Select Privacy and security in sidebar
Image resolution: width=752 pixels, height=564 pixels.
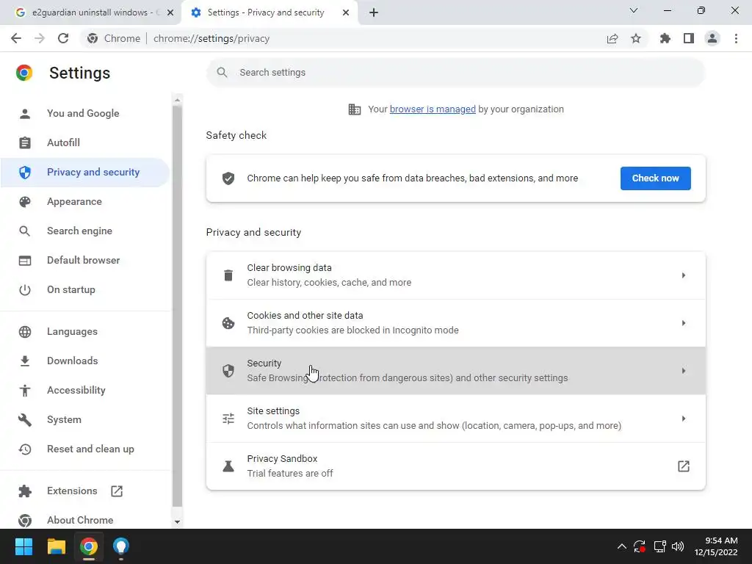(84, 172)
